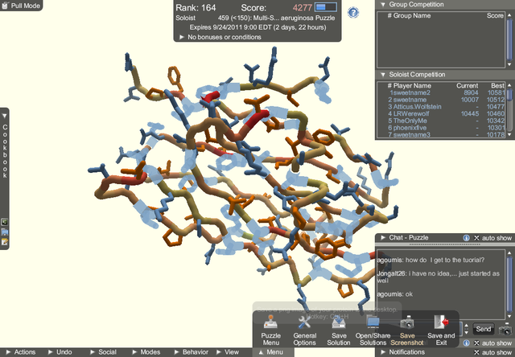This screenshot has height=357, width=515.
Task: Open General Options wrench icon
Action: click(304, 321)
